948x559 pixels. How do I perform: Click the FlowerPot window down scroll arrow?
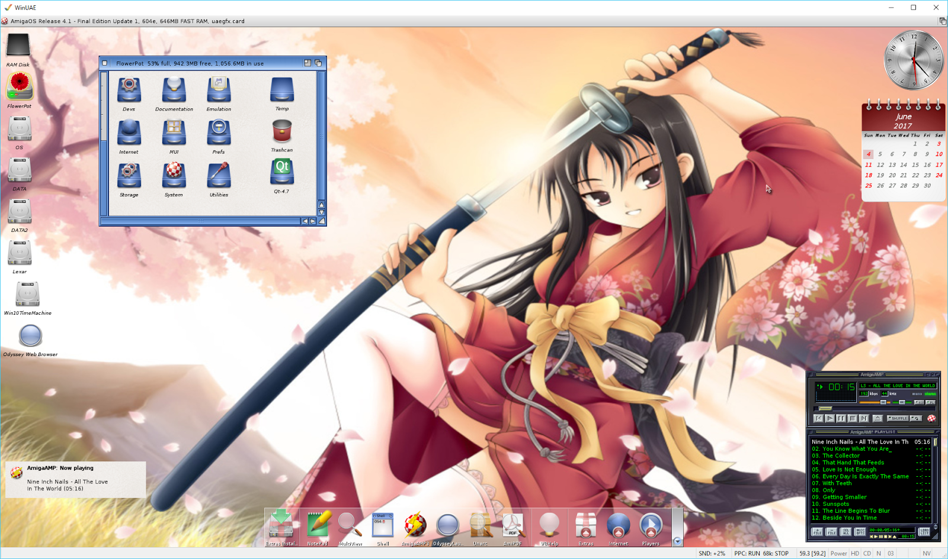(322, 212)
